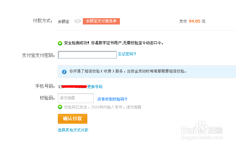Click the green check icon beside 安全检测成功
The height and width of the screenshot is (146, 236).
tap(60, 43)
